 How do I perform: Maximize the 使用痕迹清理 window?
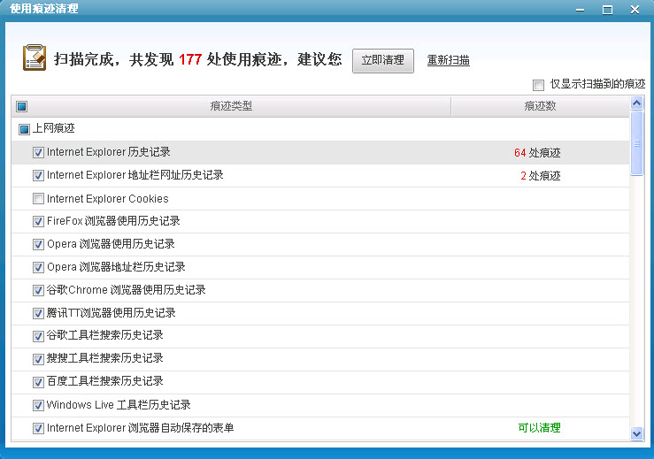(607, 9)
